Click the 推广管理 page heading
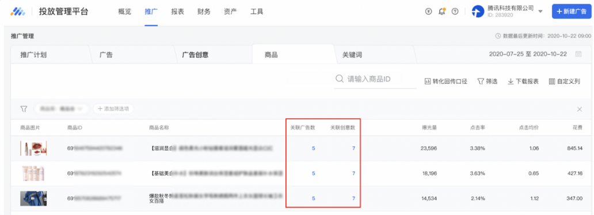 [22, 36]
